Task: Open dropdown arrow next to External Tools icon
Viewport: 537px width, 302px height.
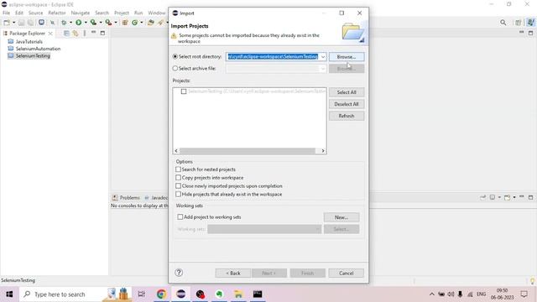Action: [116, 23]
